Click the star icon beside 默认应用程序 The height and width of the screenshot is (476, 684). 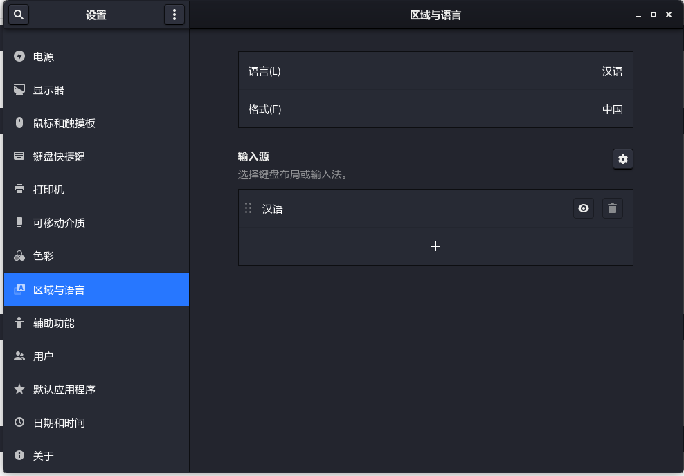(19, 389)
